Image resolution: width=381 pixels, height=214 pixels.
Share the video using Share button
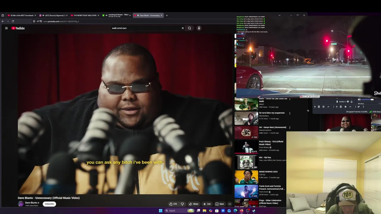point(193,204)
